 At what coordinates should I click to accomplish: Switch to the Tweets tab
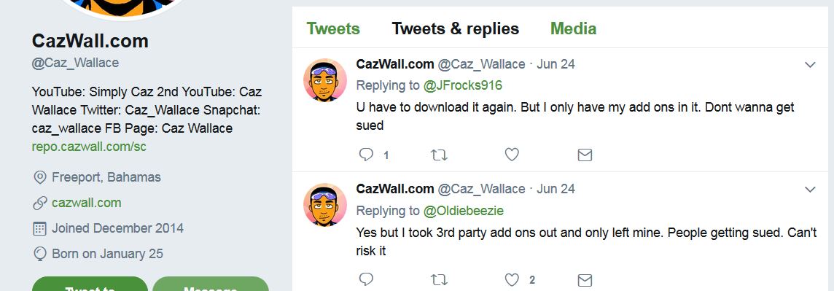pyautogui.click(x=333, y=28)
